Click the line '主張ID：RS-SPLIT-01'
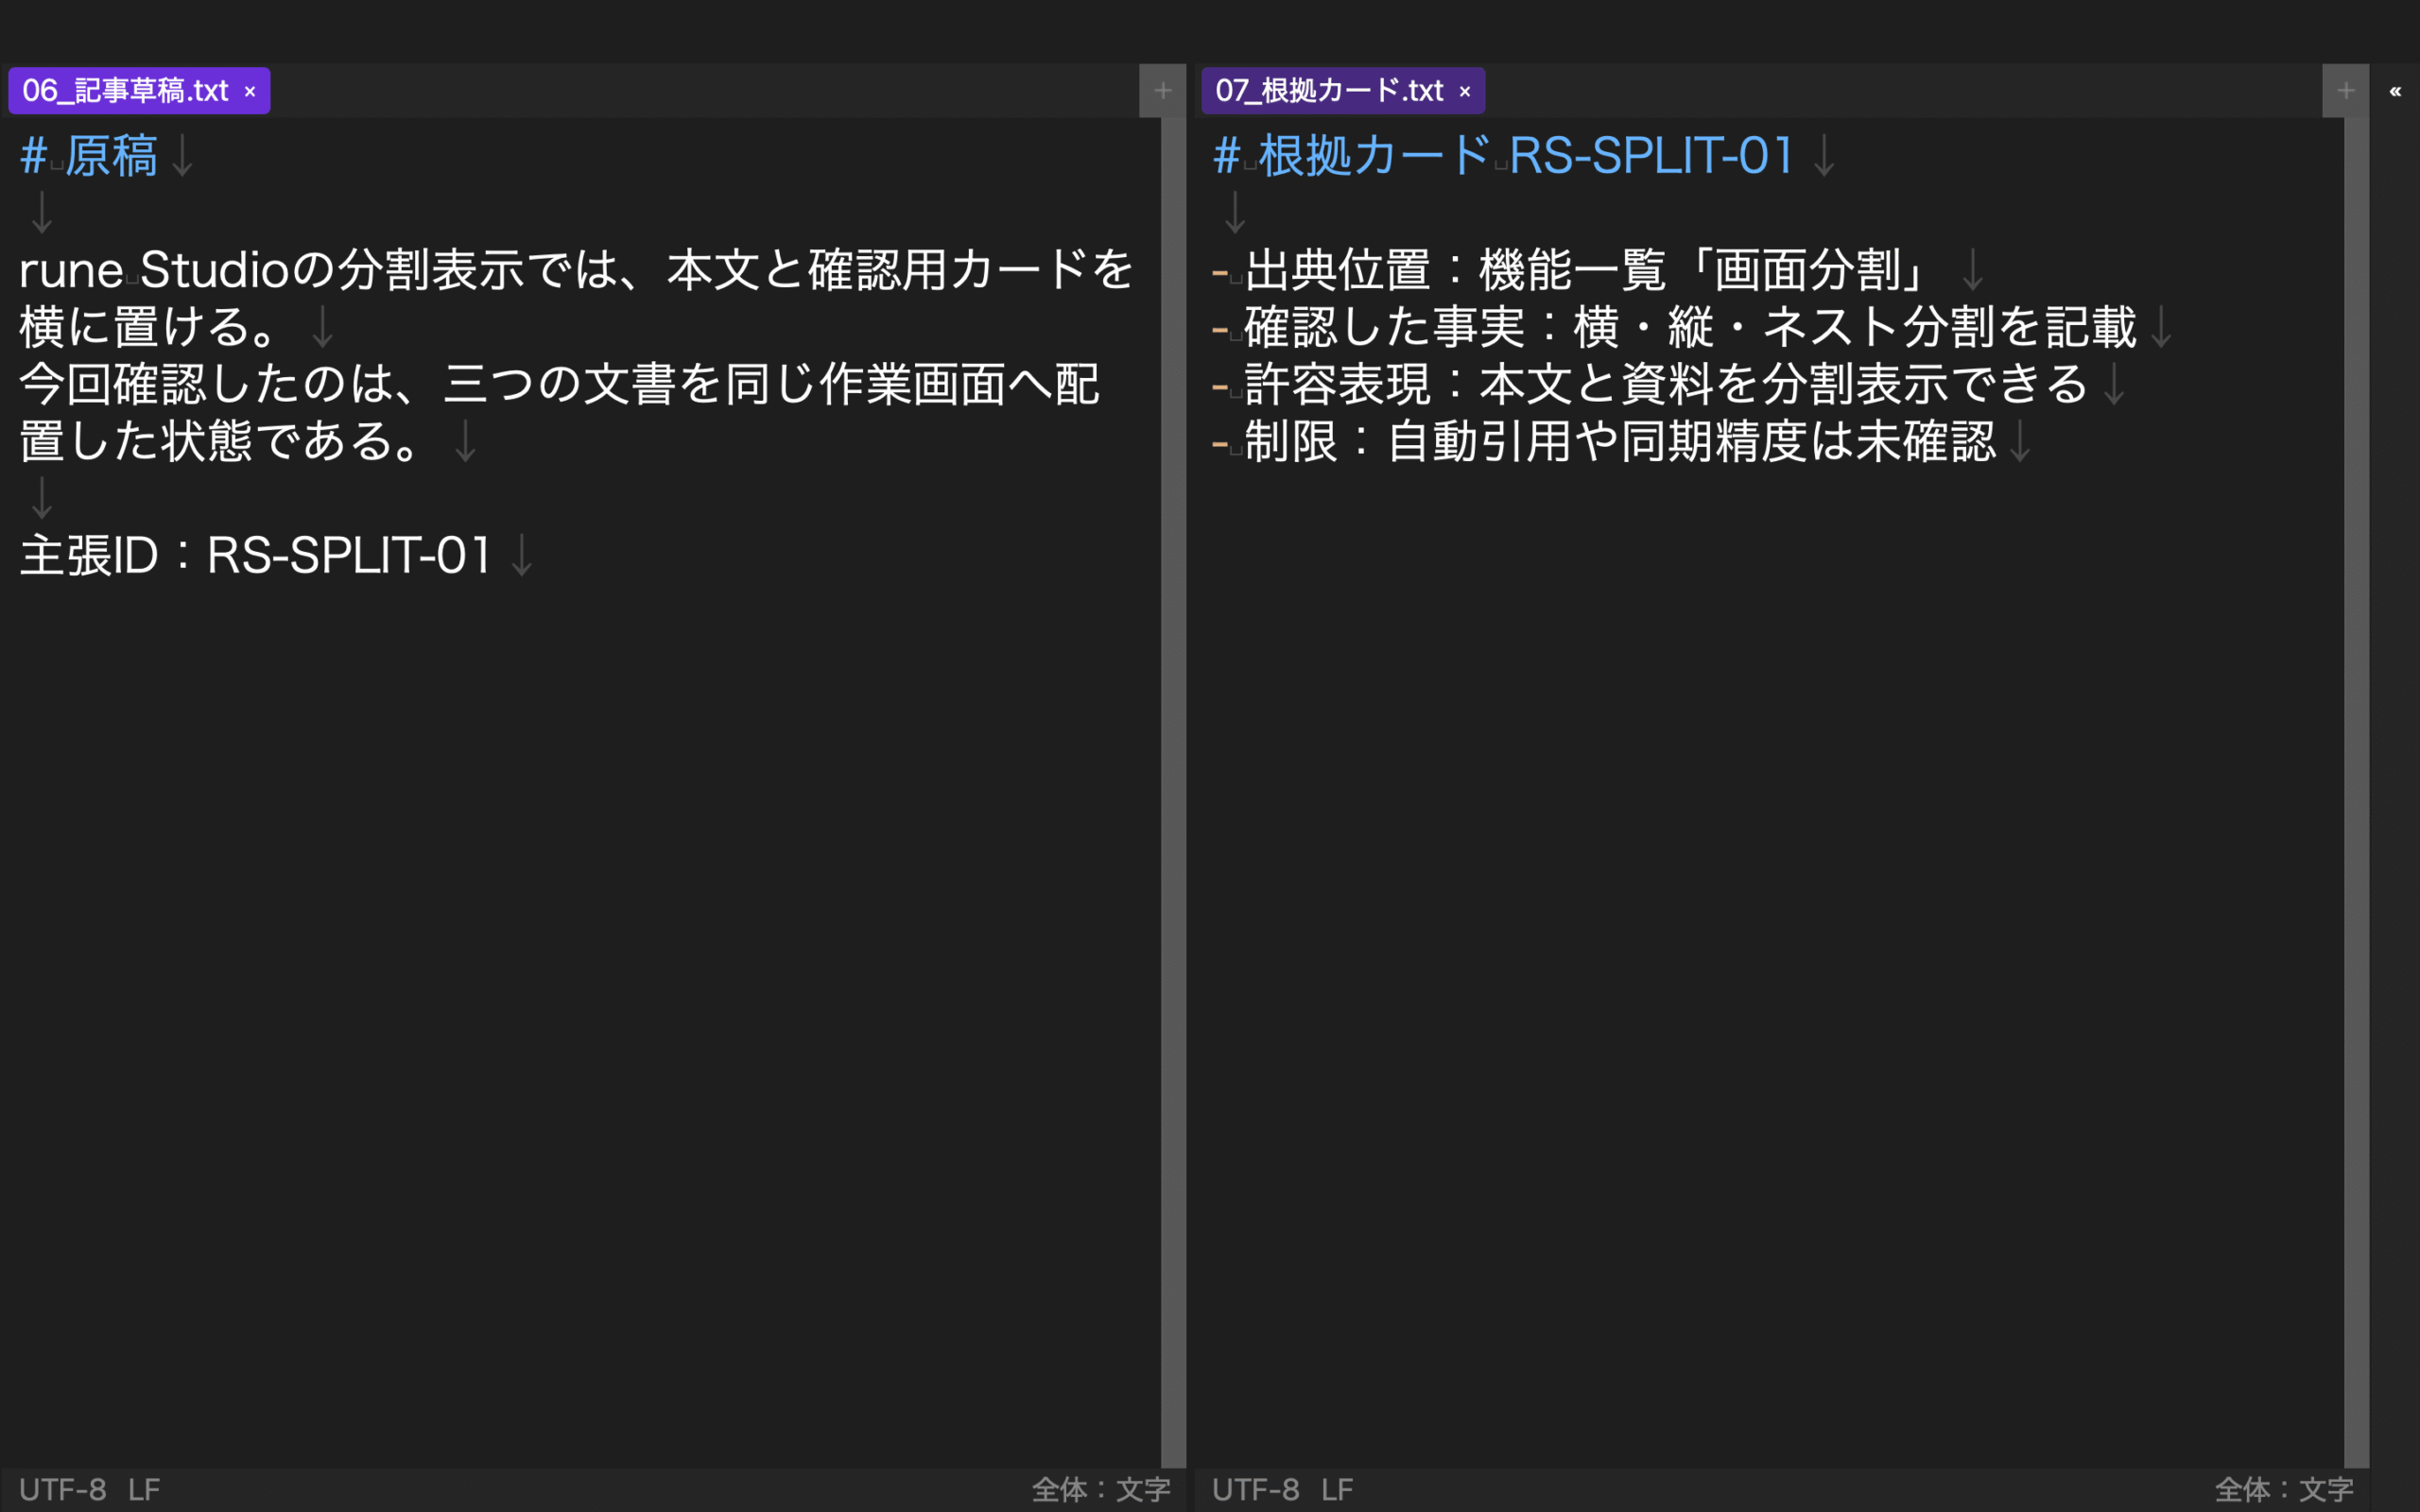This screenshot has width=2420, height=1512. (x=255, y=555)
